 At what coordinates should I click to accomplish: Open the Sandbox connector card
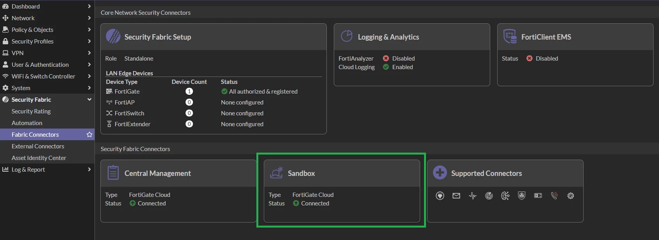[342, 191]
